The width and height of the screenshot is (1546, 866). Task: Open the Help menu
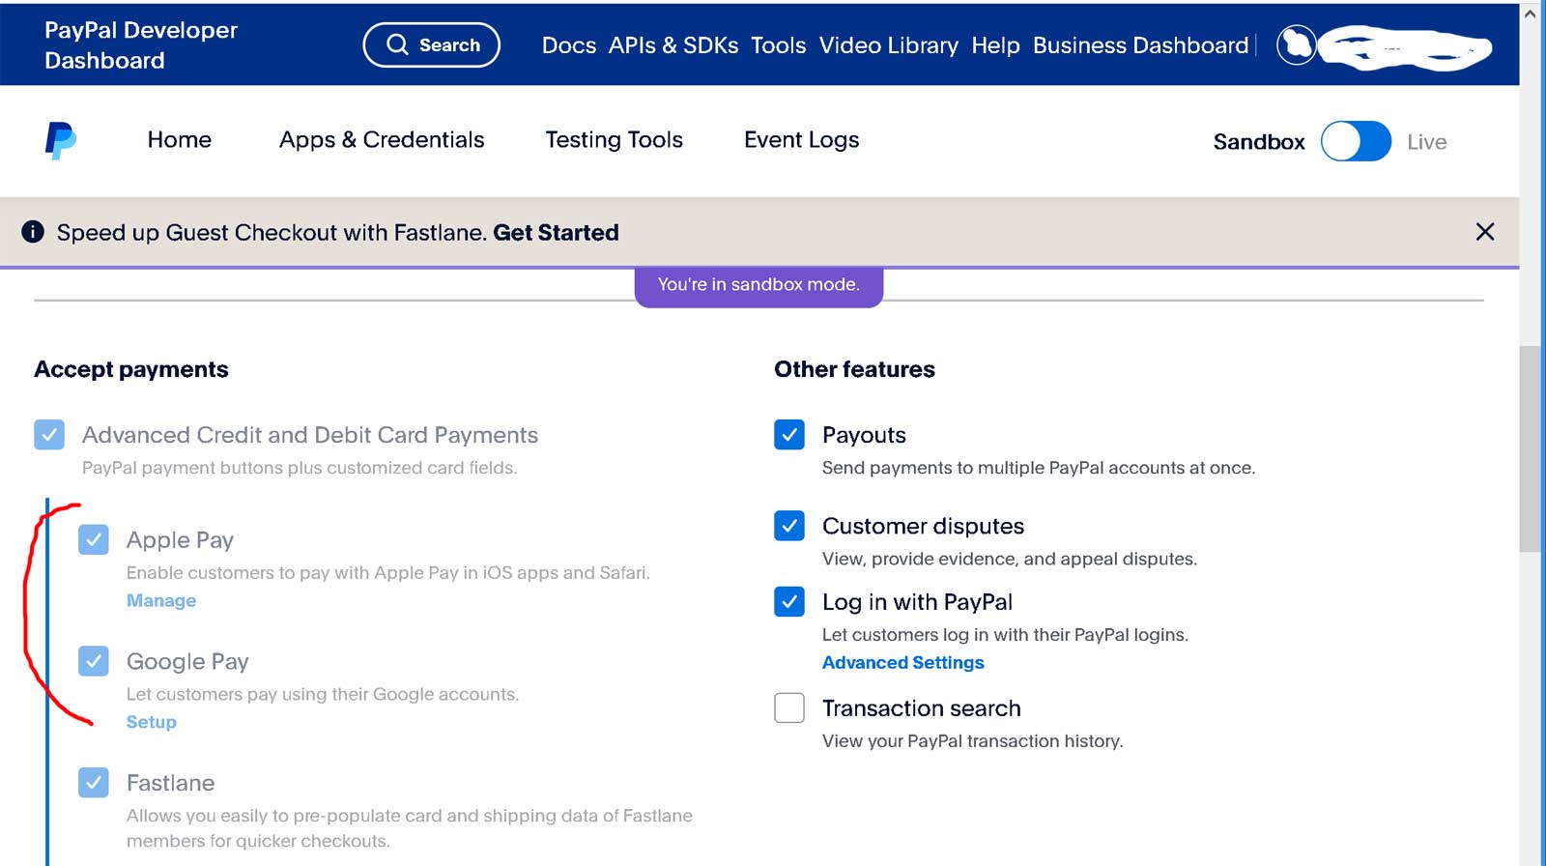(x=996, y=45)
